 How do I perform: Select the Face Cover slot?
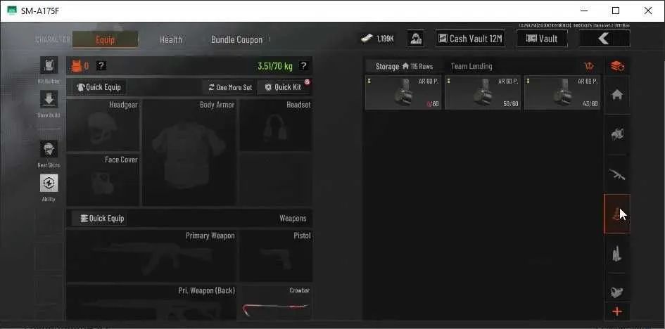[103, 180]
